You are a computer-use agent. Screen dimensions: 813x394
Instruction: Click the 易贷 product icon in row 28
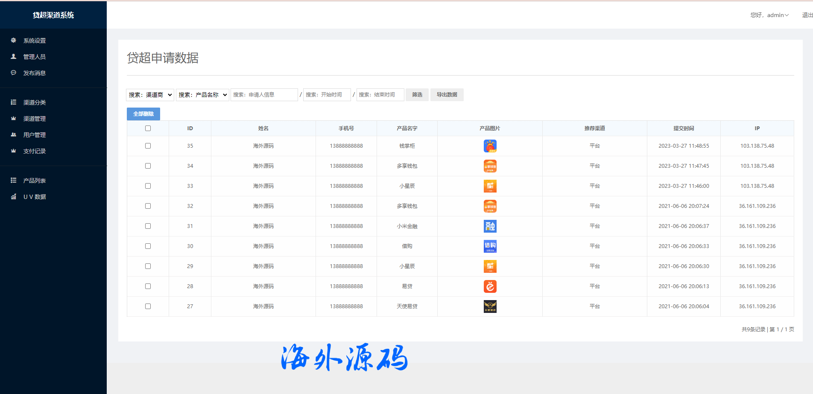[x=490, y=286]
